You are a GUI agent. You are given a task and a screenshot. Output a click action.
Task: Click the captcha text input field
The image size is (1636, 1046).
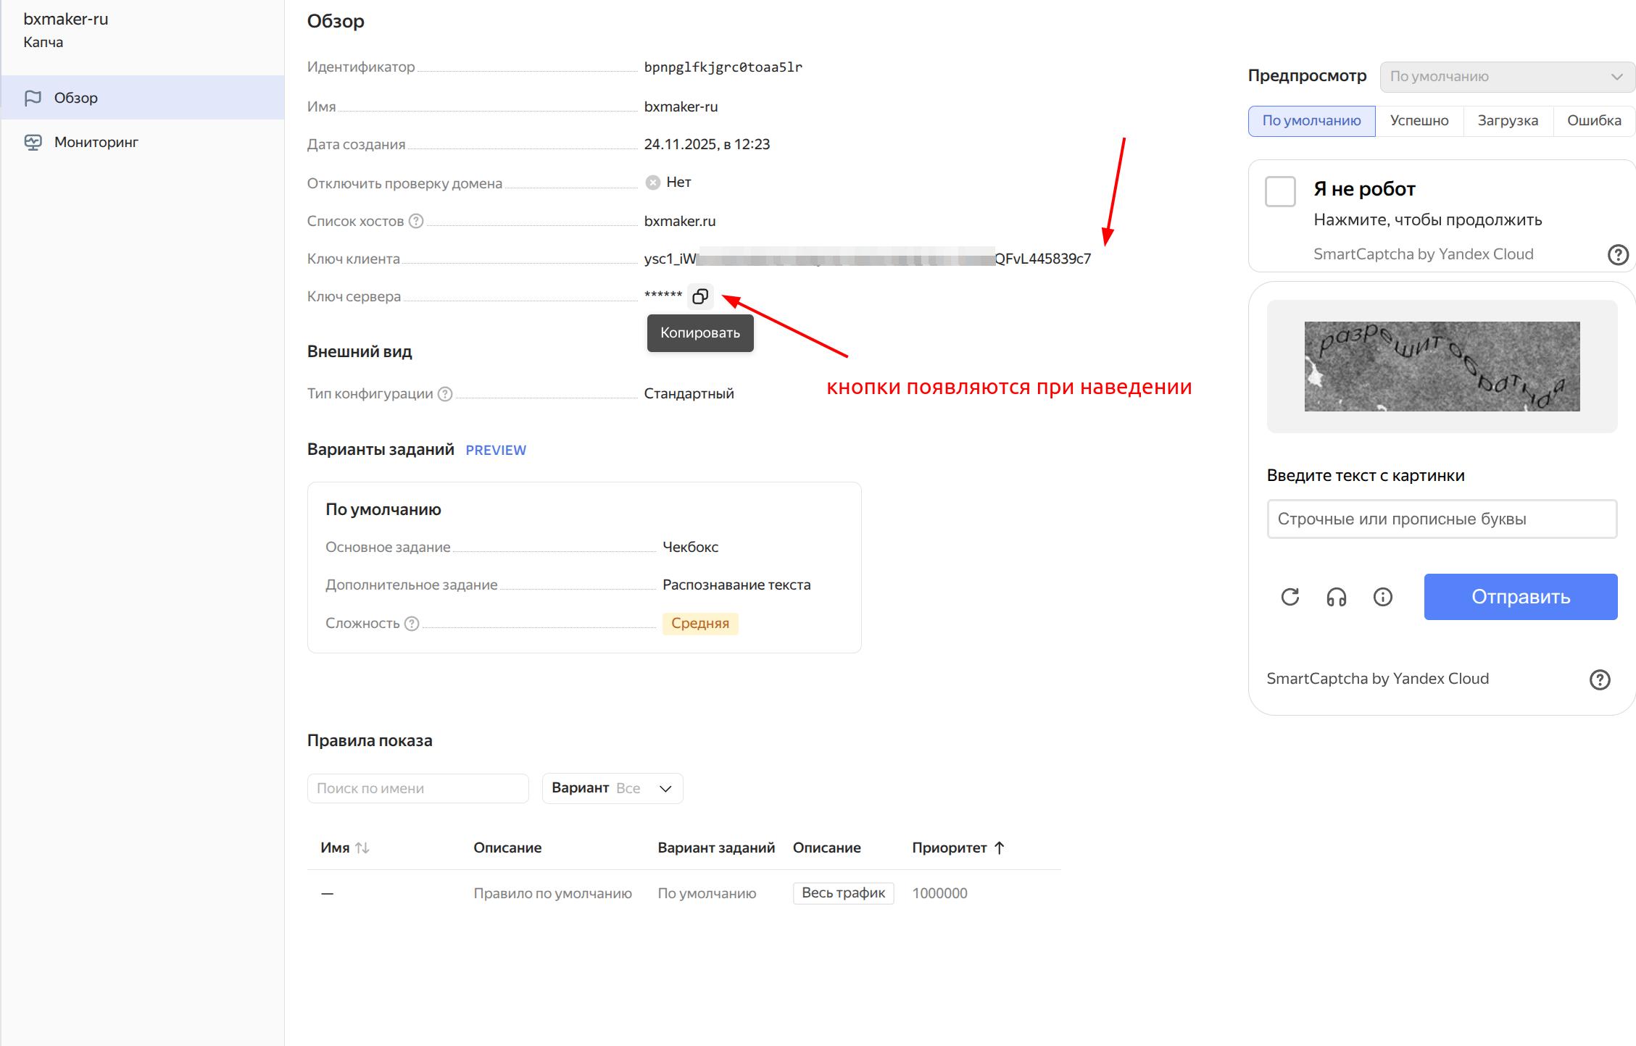(x=1441, y=519)
